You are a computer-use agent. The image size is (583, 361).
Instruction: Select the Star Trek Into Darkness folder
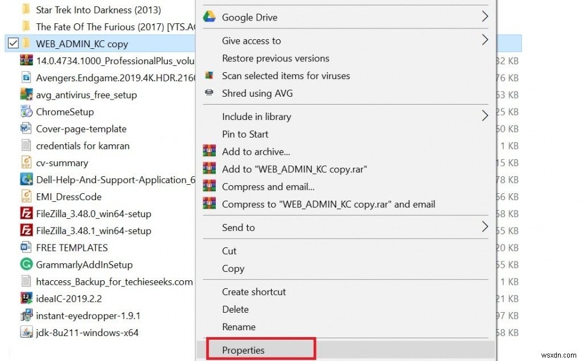tap(97, 10)
